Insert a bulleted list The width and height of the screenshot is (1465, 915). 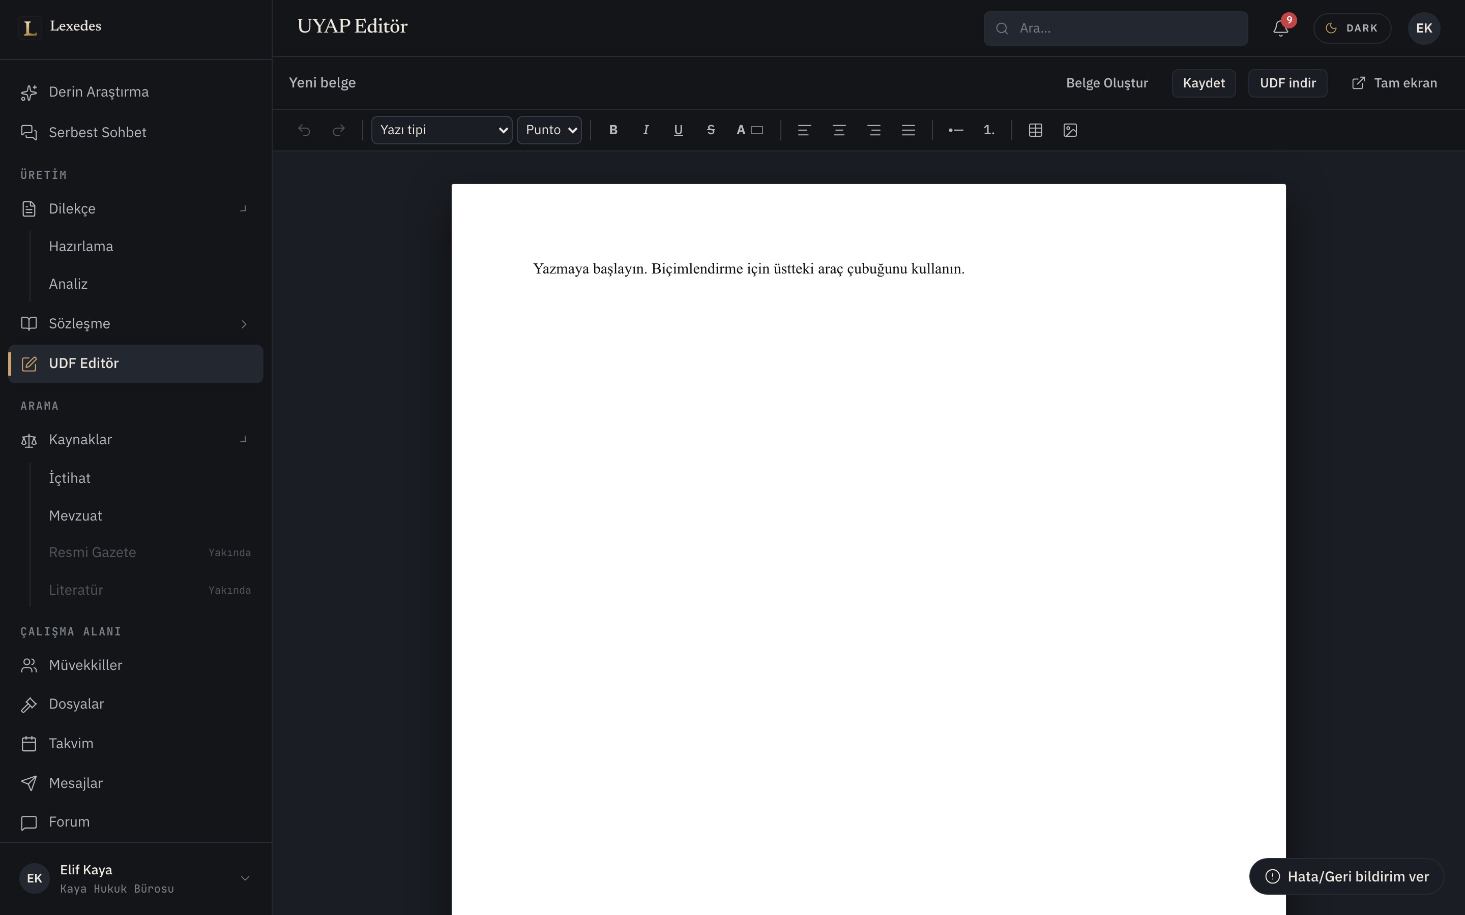pos(956,130)
